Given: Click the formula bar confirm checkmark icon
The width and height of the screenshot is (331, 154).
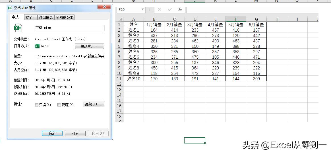Looking at the screenshot, I should [170, 9].
